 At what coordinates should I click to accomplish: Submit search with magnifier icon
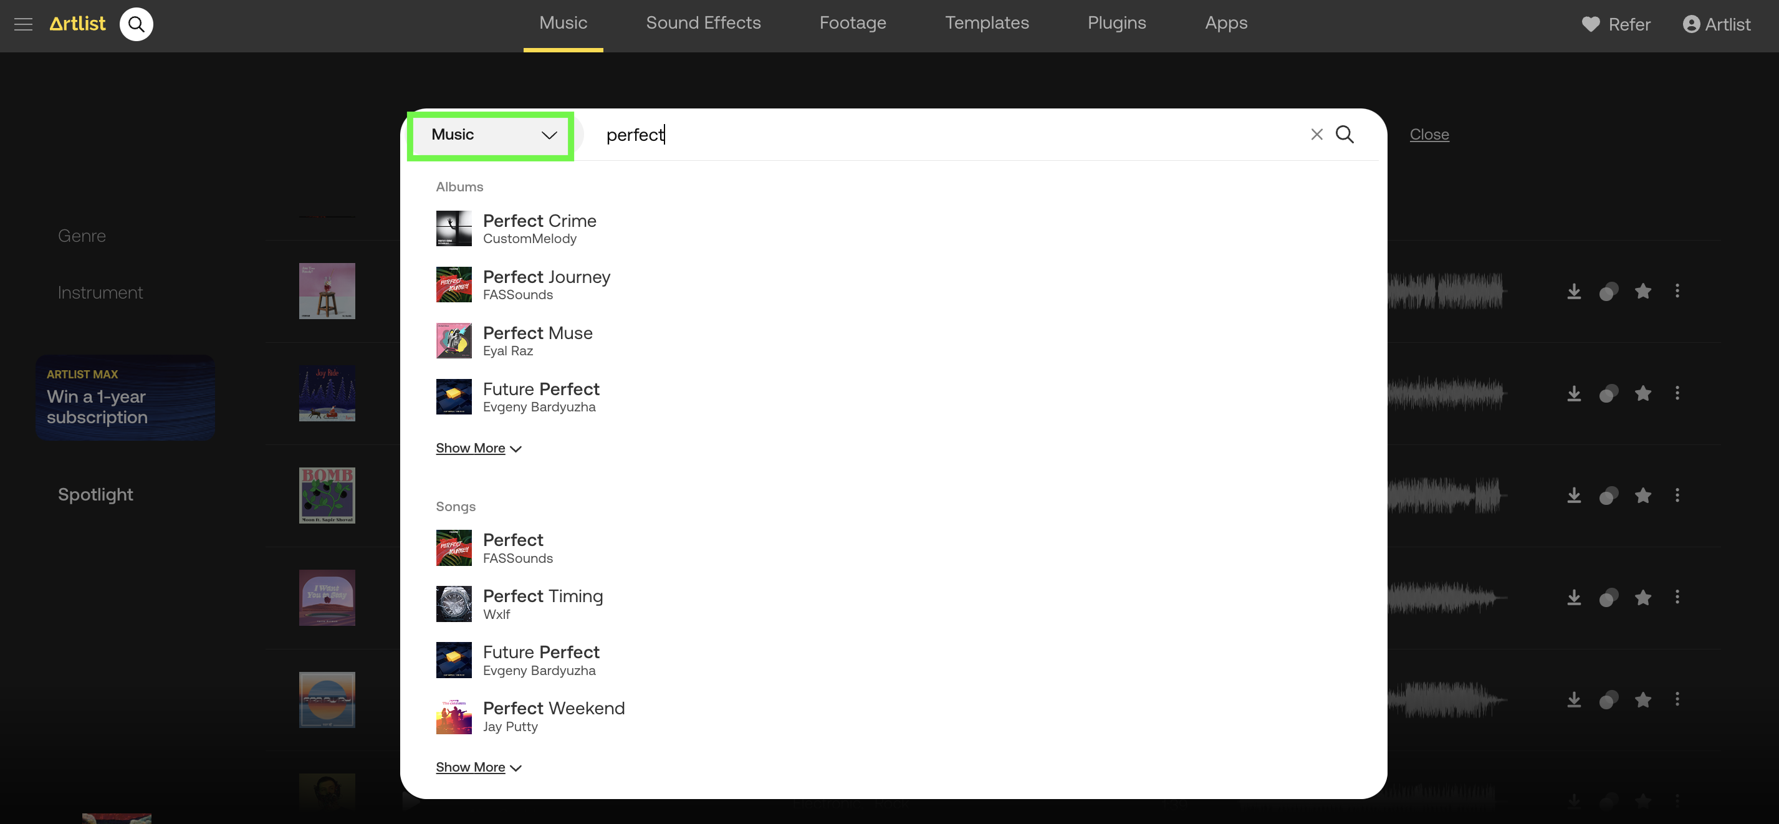1344,134
